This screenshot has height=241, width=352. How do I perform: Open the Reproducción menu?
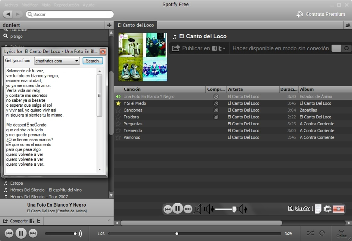coord(66,5)
